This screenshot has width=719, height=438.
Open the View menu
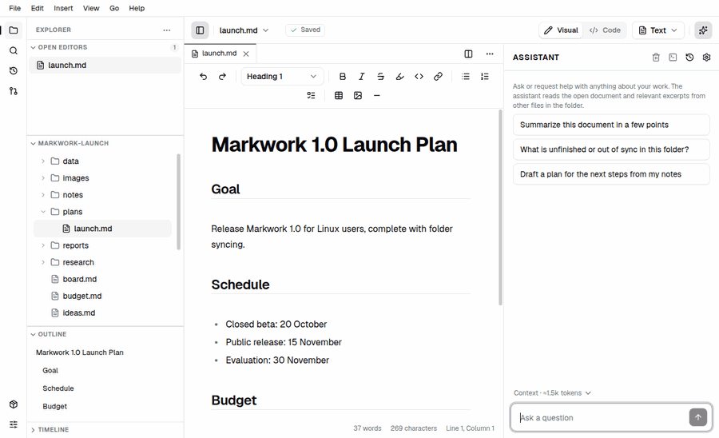91,8
